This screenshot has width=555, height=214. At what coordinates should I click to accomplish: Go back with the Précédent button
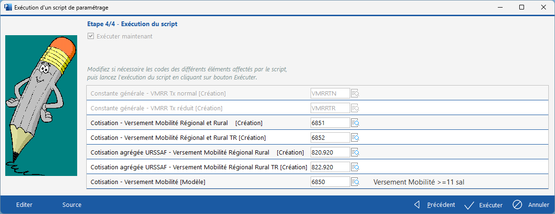click(434, 205)
